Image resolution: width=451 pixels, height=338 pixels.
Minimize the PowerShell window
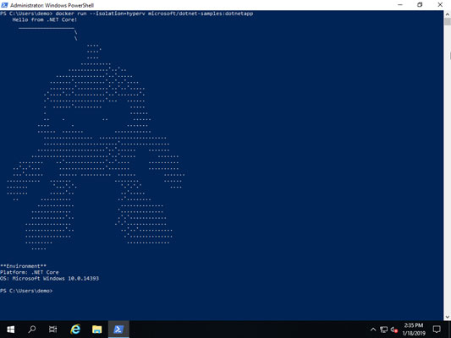click(400, 5)
